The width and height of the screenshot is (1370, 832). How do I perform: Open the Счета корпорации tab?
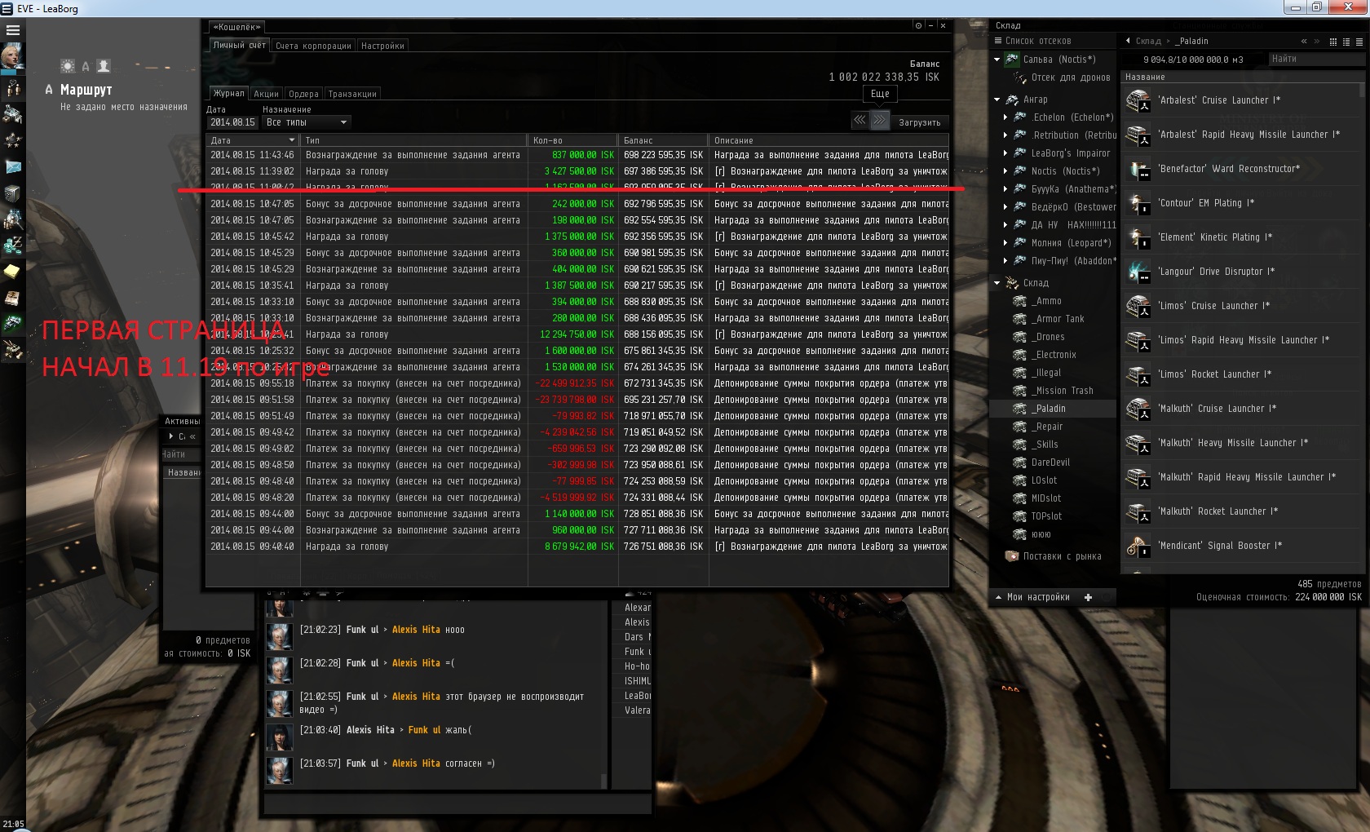pos(313,46)
